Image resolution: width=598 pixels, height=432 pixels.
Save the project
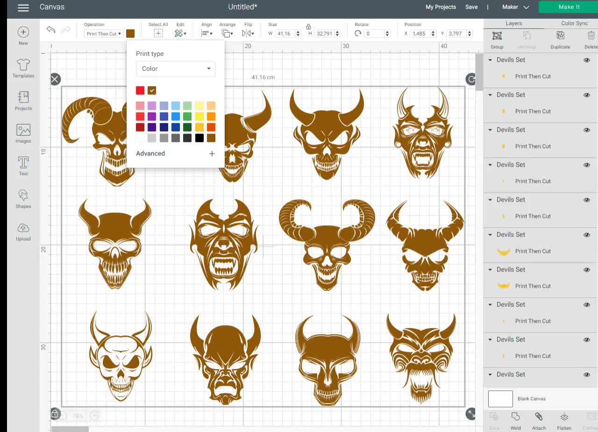click(471, 7)
